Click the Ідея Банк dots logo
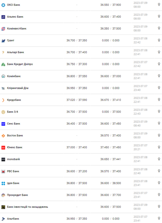Image resolution: width=162 pixels, height=223 pixels. [3, 183]
